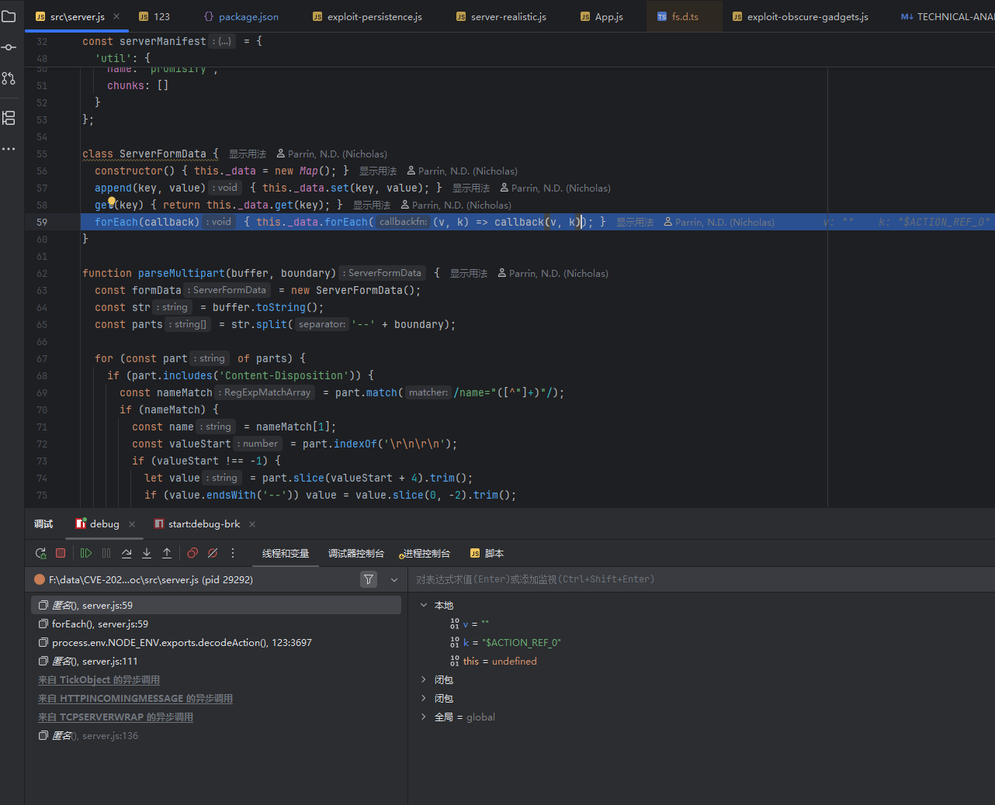995x805 pixels.
Task: Show more tool windows ellipsis
Action: click(9, 149)
